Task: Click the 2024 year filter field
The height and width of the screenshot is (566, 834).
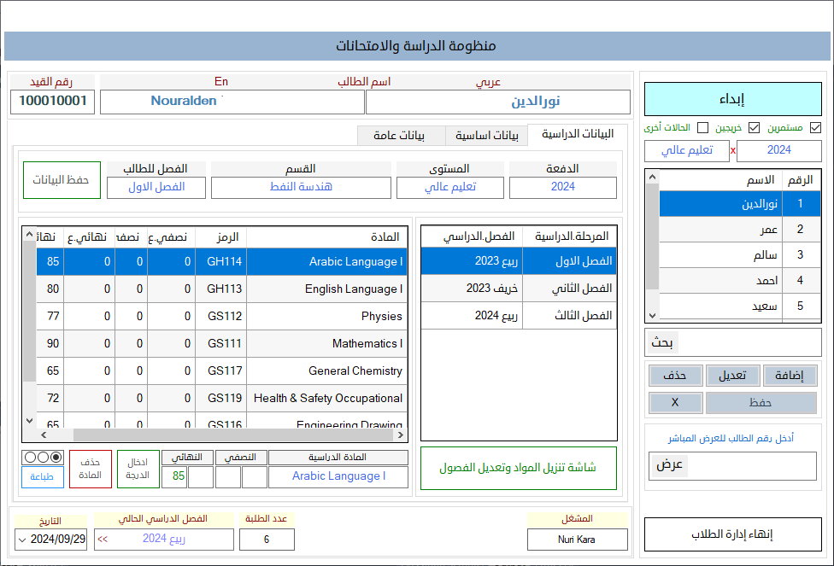Action: click(x=779, y=150)
